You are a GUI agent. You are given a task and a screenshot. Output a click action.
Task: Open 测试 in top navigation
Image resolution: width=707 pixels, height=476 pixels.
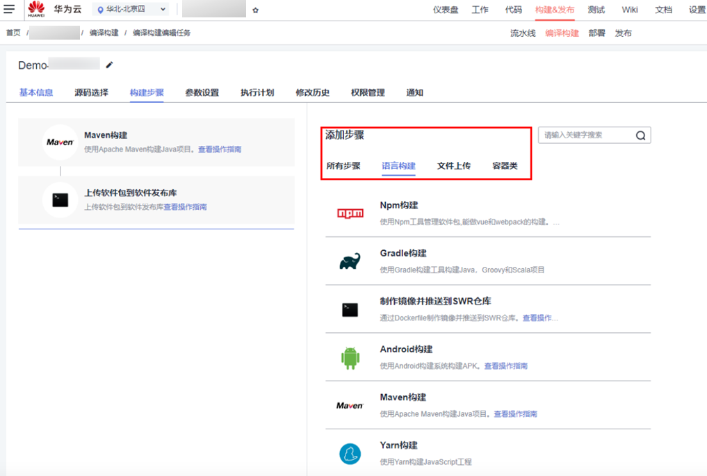coord(596,10)
